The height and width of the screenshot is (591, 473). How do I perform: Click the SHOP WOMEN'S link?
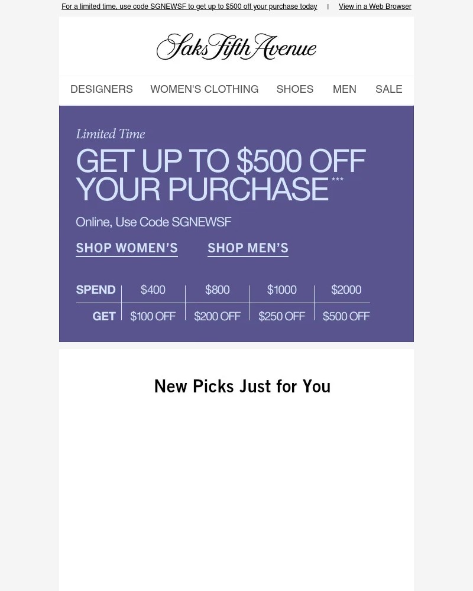click(127, 248)
